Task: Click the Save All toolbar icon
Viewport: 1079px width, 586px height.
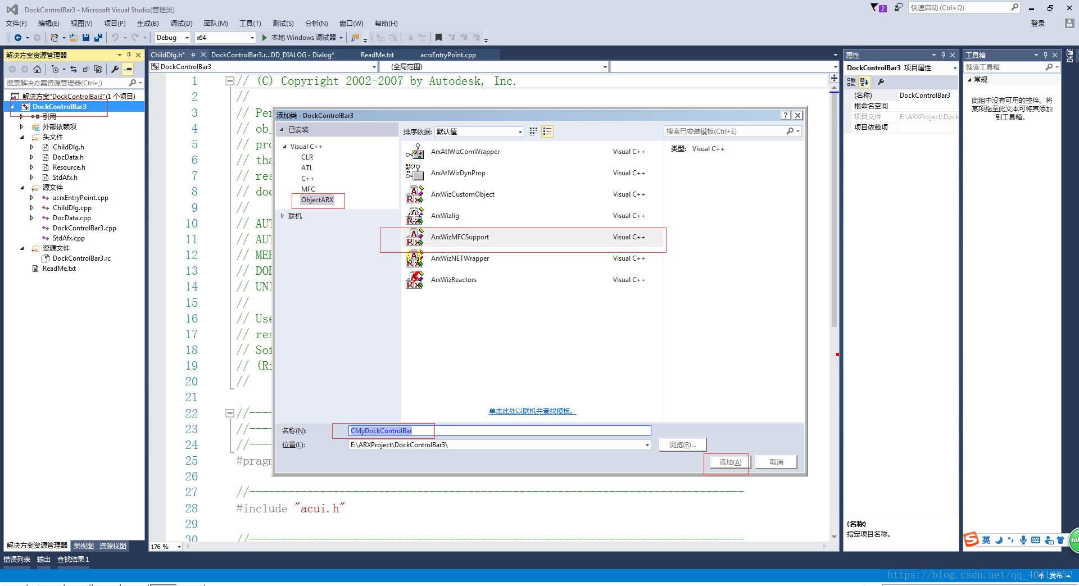Action: (x=98, y=38)
